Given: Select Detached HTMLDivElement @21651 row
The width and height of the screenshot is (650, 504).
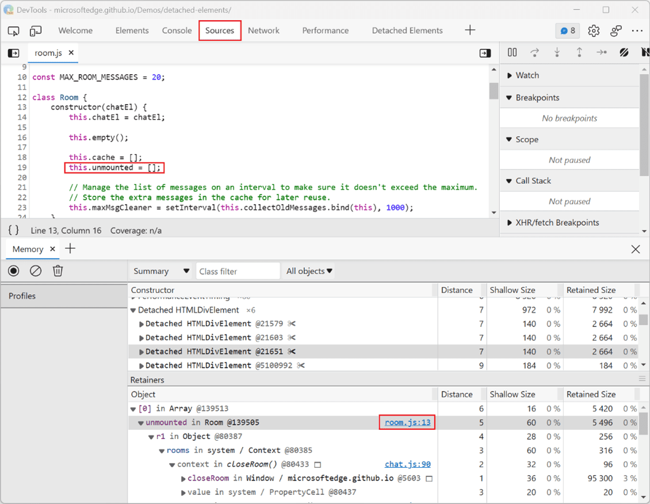Looking at the screenshot, I should click(384, 352).
